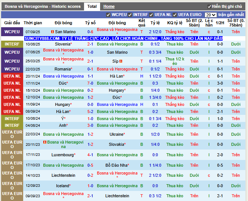Click red card icon on 20/11/23 Bosna row

pos(45,142)
